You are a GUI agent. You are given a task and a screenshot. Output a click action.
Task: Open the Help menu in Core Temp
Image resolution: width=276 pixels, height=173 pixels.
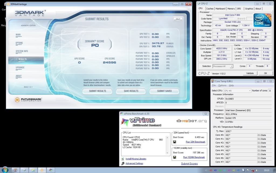[x=231, y=85]
